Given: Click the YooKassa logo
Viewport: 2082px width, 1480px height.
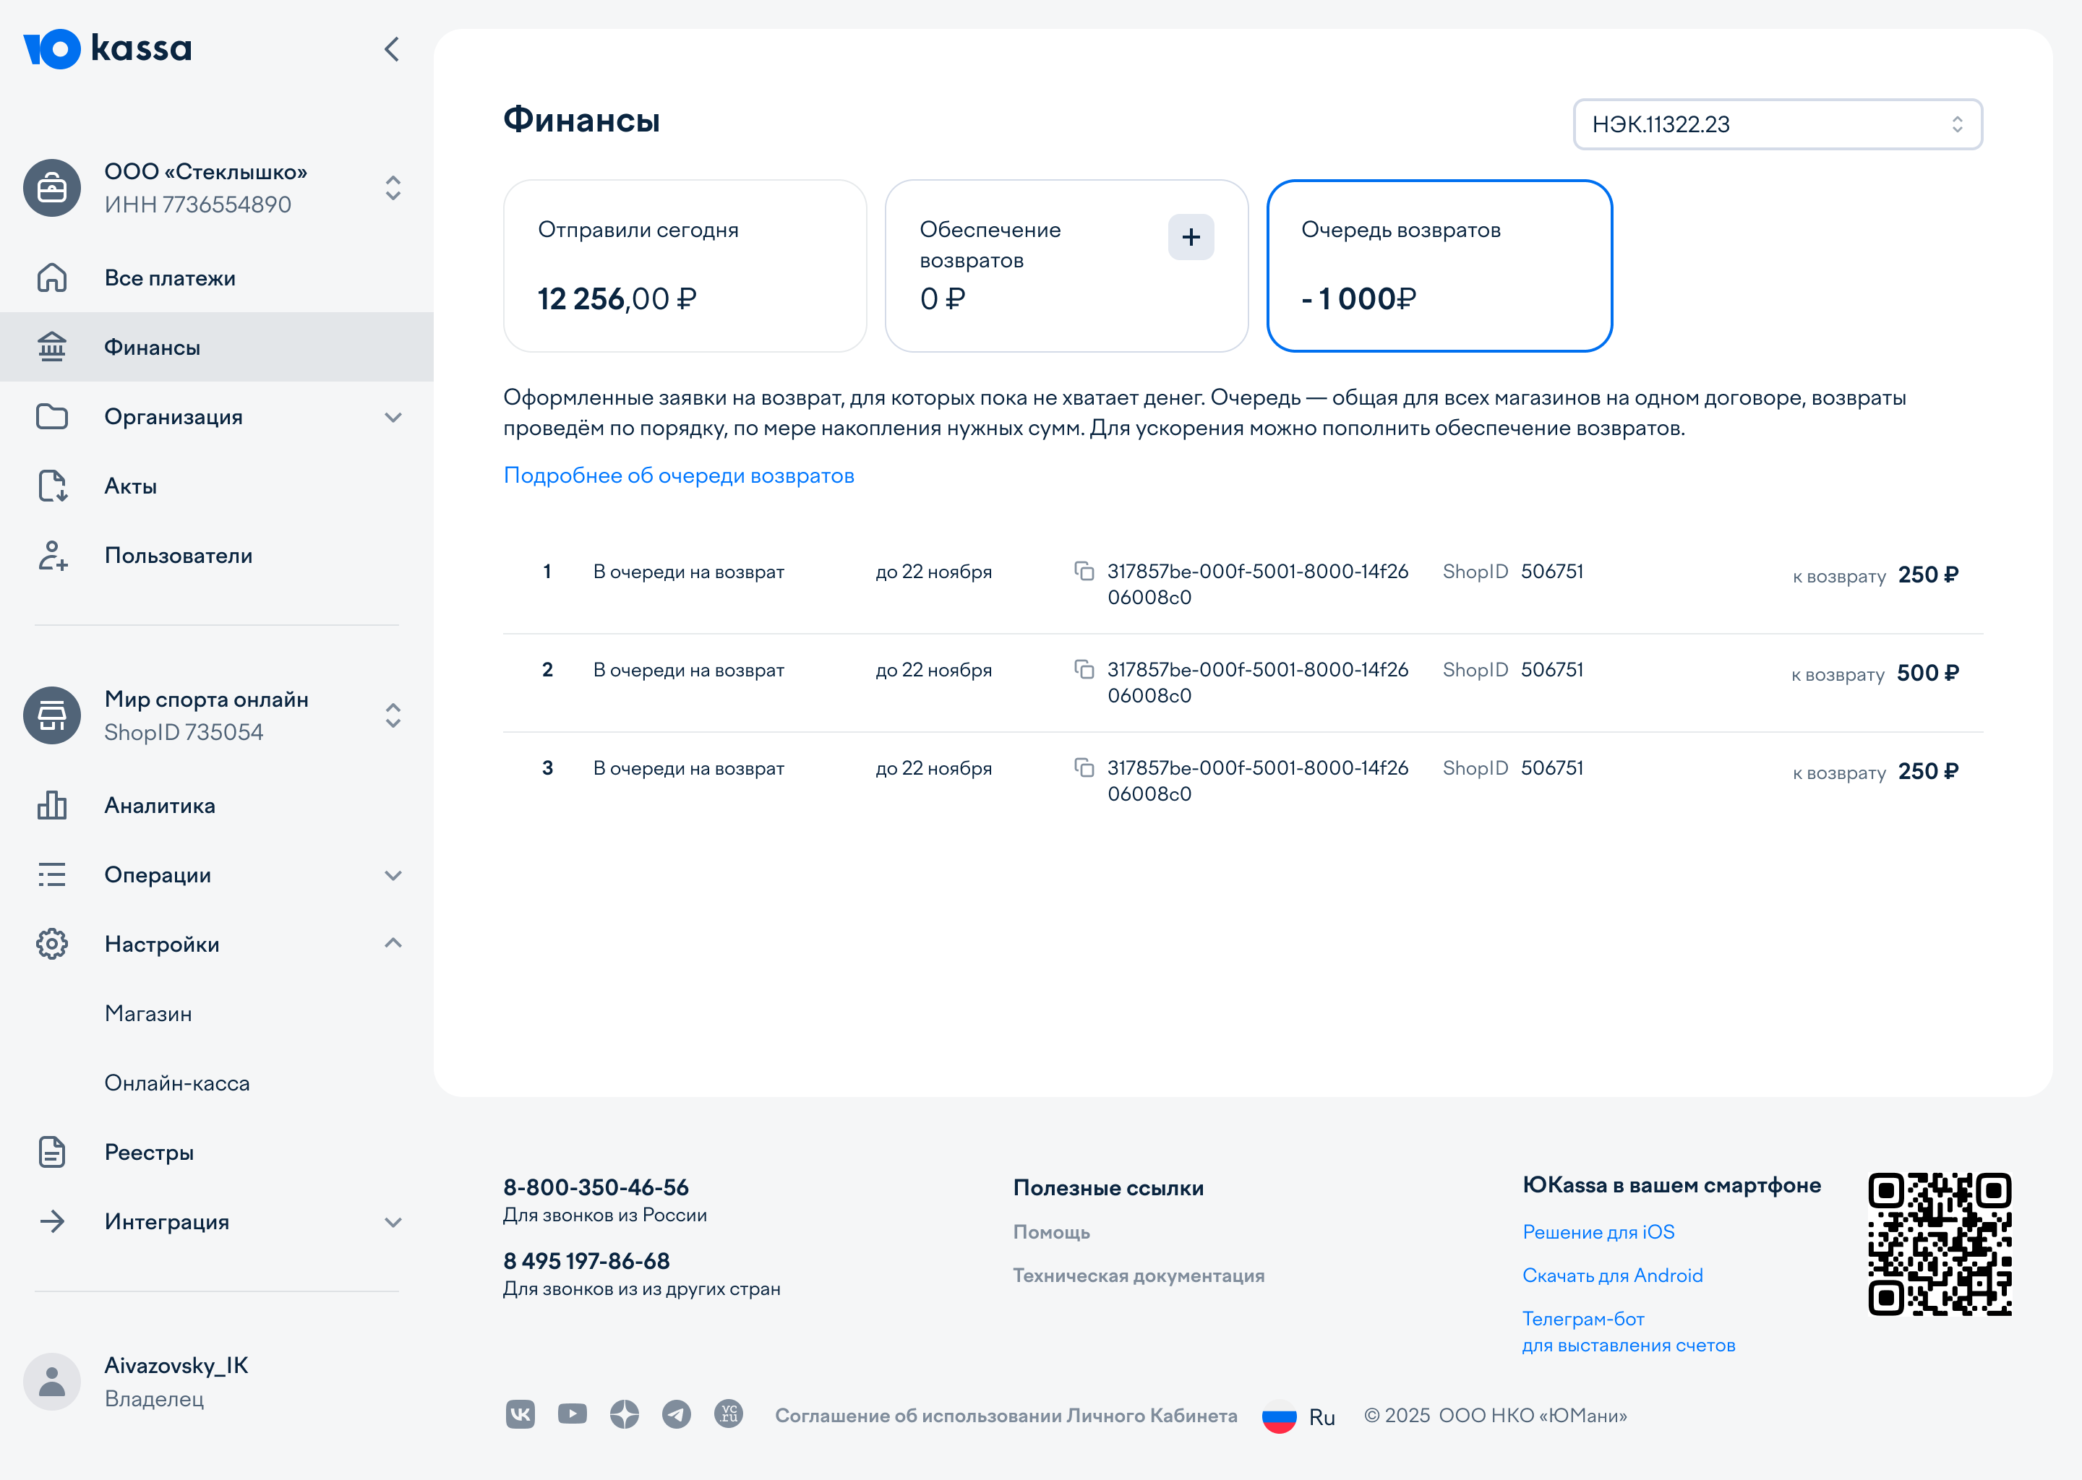Looking at the screenshot, I should [x=108, y=48].
